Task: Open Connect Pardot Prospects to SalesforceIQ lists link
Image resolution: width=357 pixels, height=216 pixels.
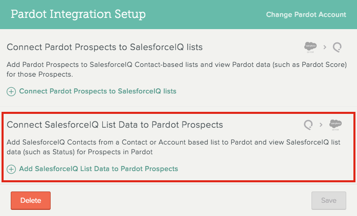Action: click(98, 91)
